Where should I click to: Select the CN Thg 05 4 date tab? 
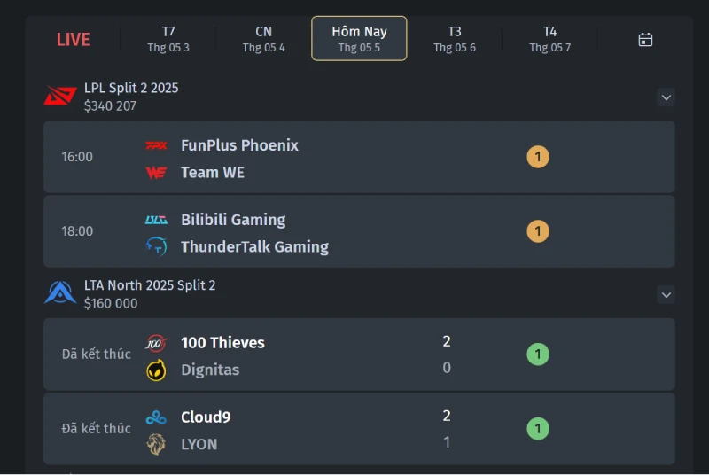(264, 39)
